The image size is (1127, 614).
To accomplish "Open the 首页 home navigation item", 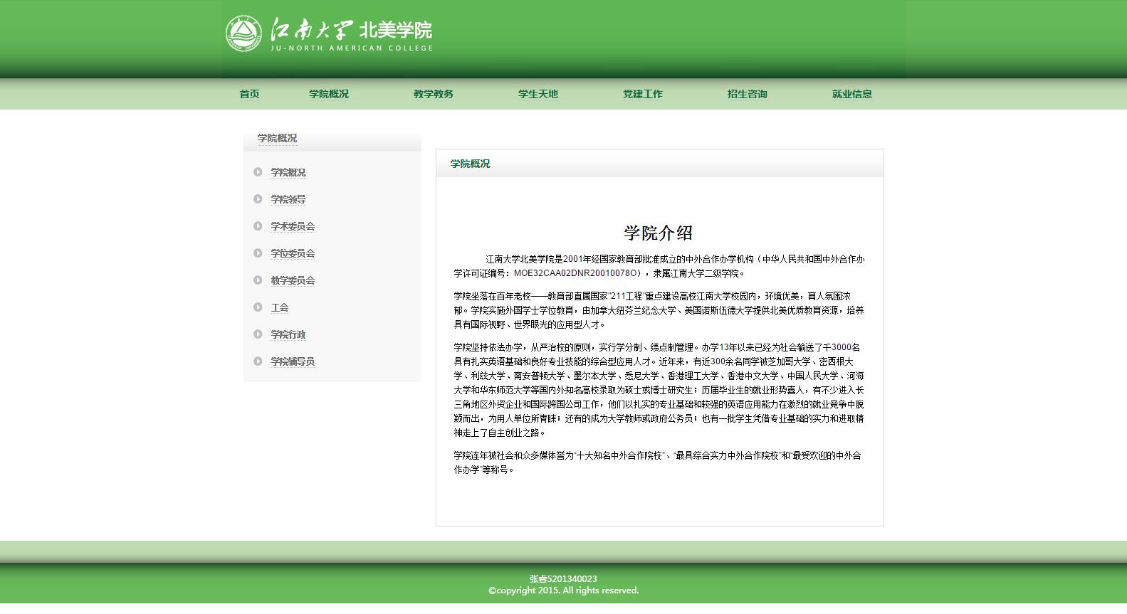I will coord(249,94).
